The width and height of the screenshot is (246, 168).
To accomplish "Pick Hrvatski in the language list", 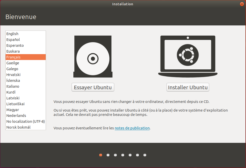I will (13, 75).
